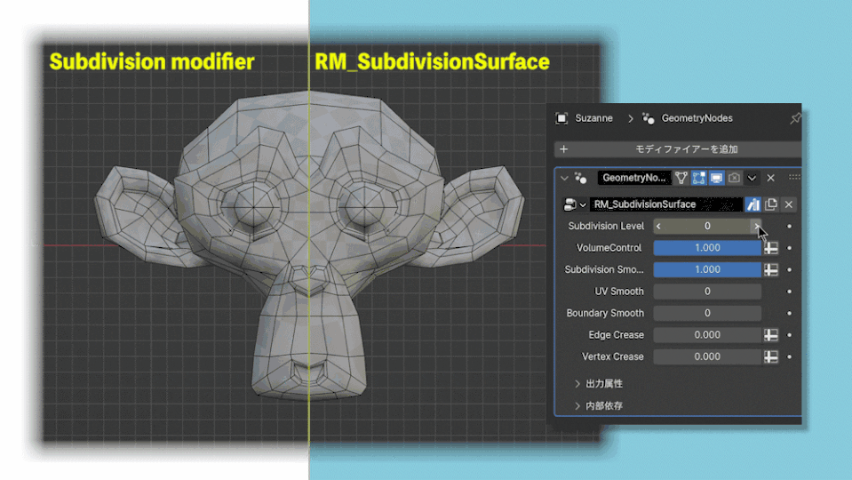Toggle show in render camera icon
852x480 pixels.
[x=734, y=178]
